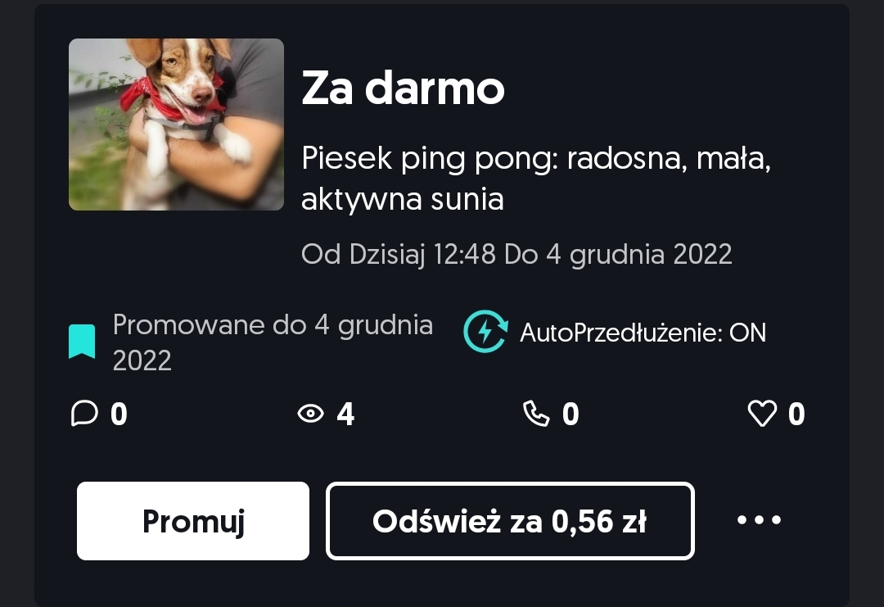This screenshot has width=884, height=607.
Task: Click Odśwież za 0,56 zł button
Action: [510, 521]
